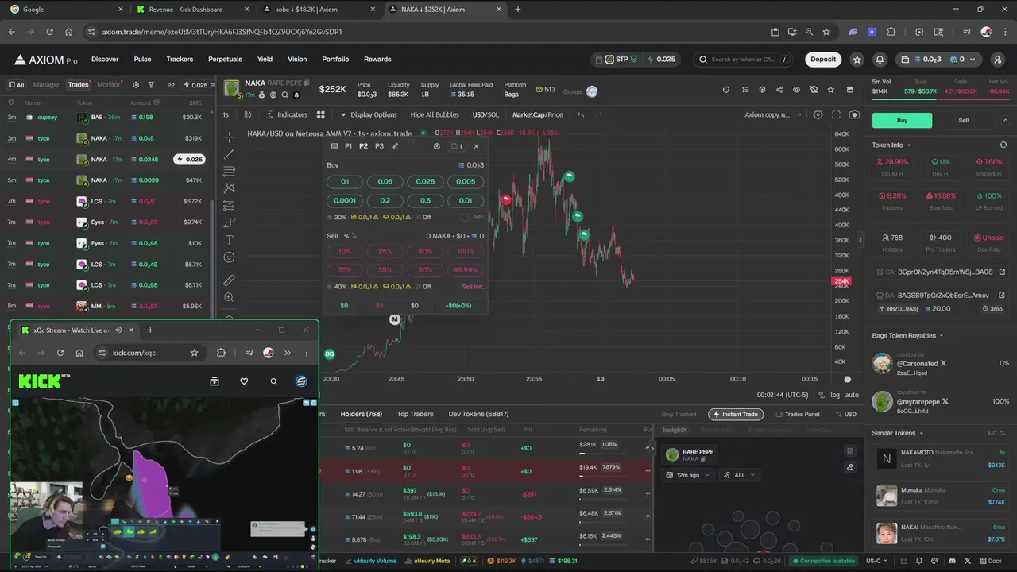Share the NAKA token via share icon

[x=779, y=90]
